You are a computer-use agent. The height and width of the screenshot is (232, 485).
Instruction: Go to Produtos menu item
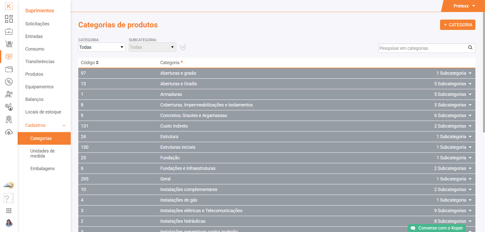(34, 74)
